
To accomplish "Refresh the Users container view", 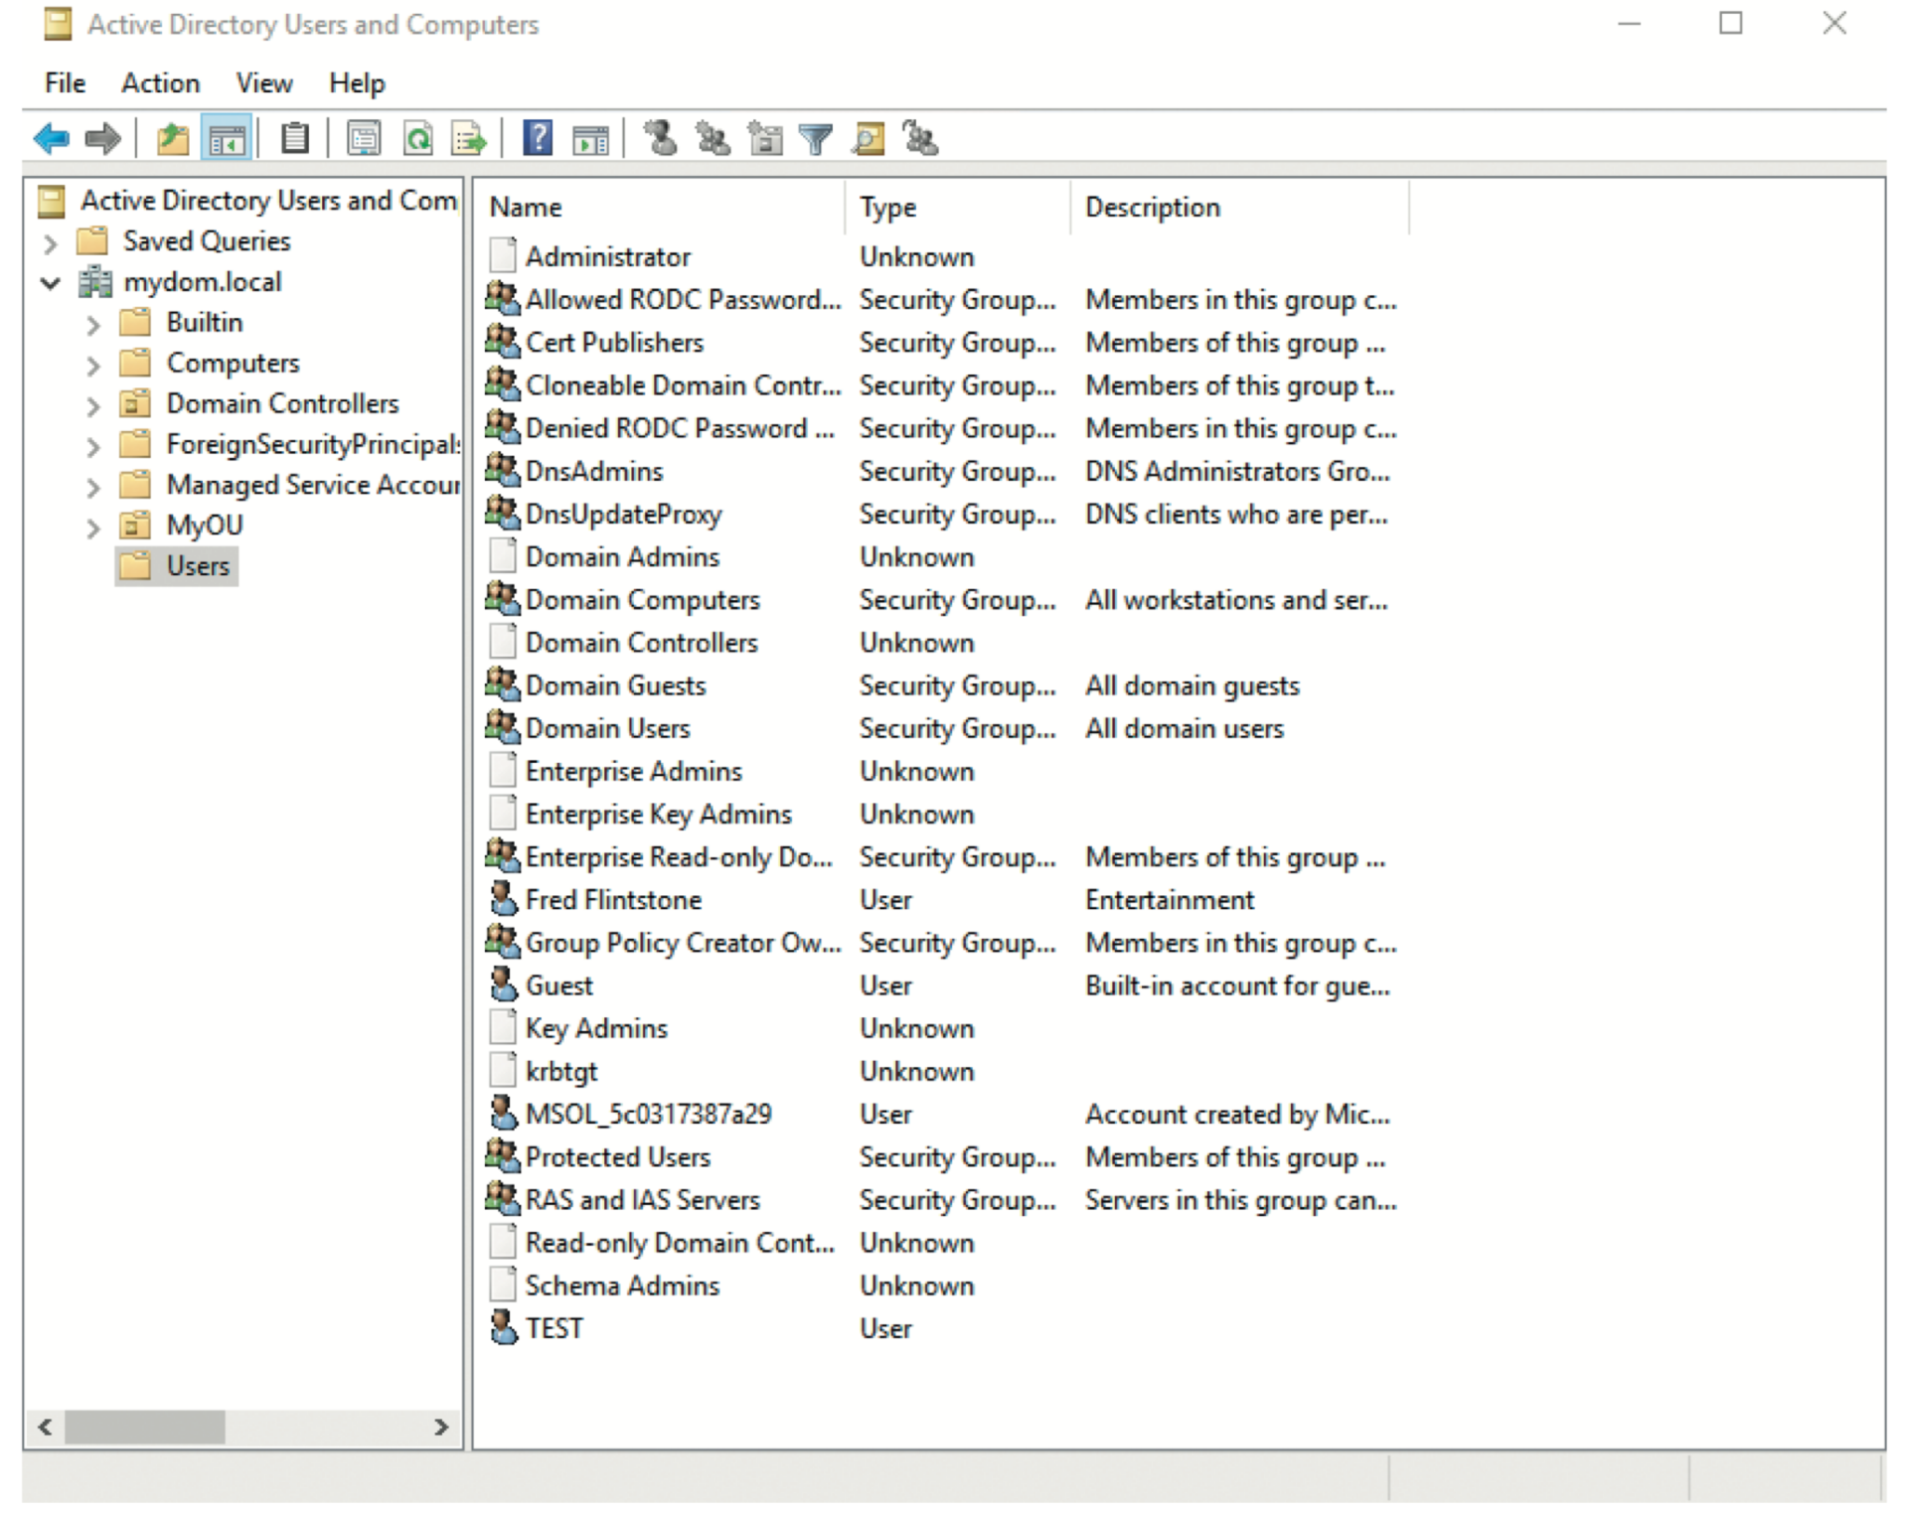I will (x=417, y=139).
